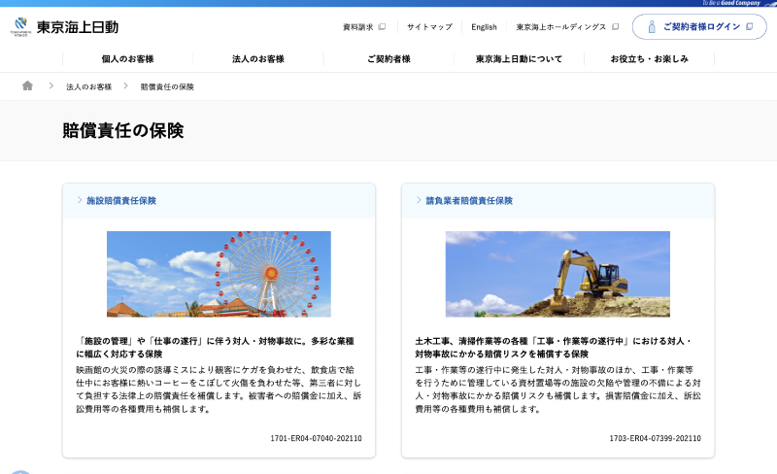The width and height of the screenshot is (777, 474).
Task: Open サイトマップ link
Action: click(x=429, y=27)
